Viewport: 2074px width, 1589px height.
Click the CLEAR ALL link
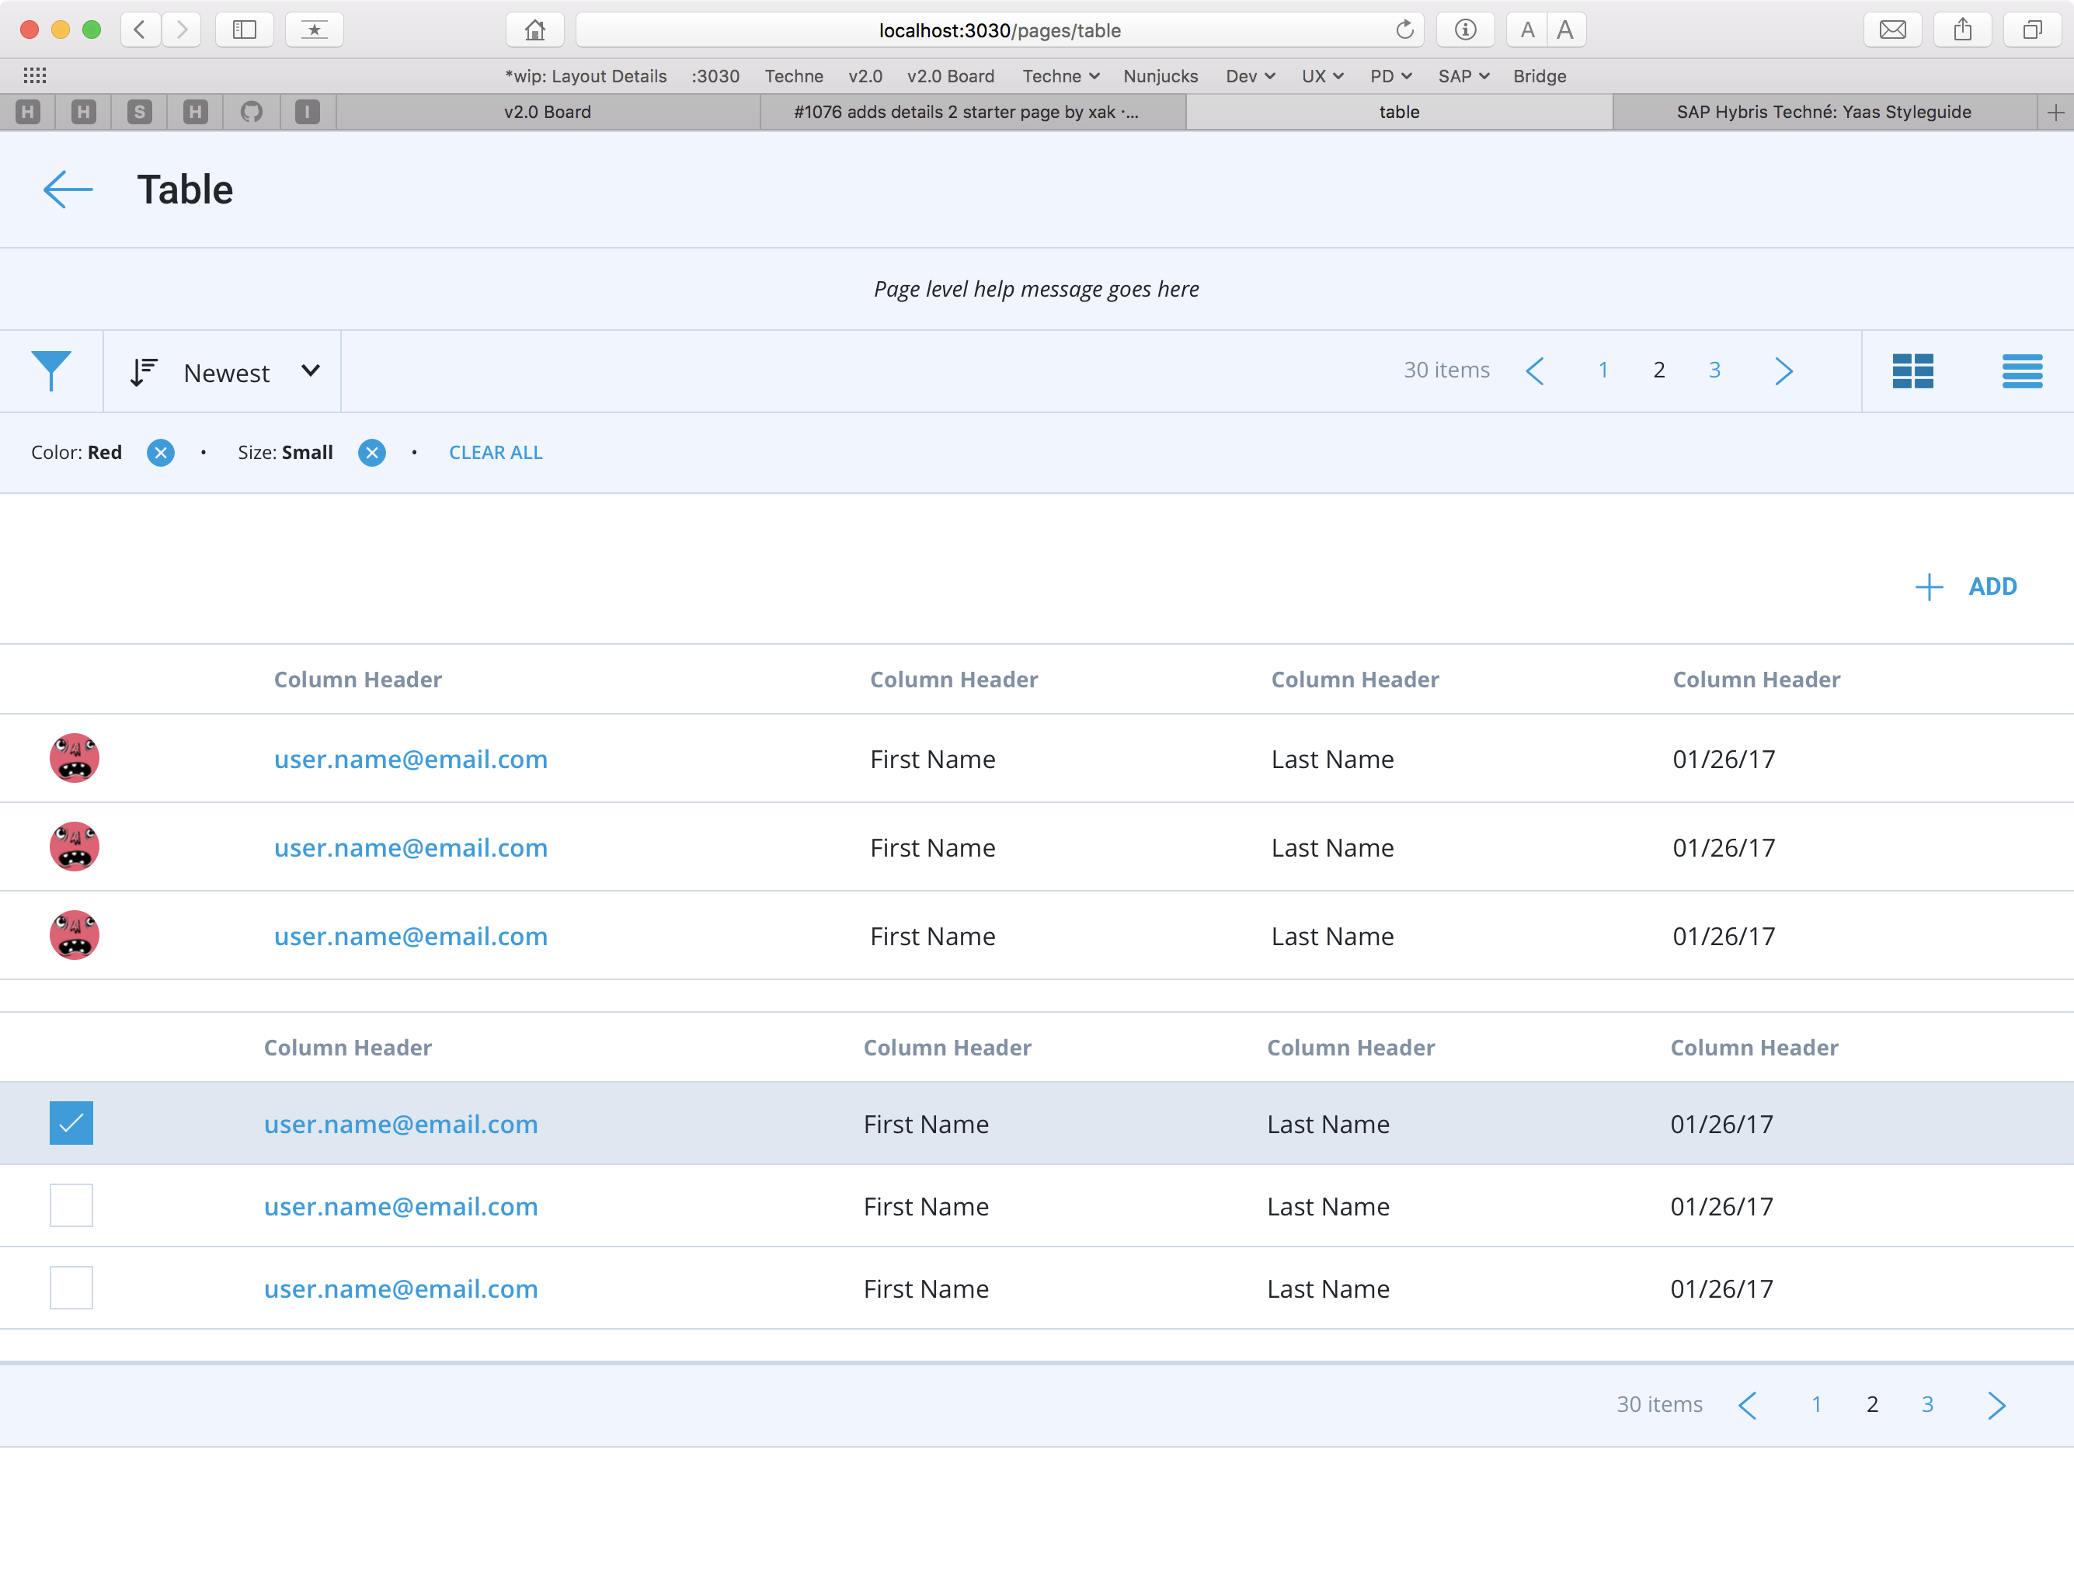click(x=495, y=452)
